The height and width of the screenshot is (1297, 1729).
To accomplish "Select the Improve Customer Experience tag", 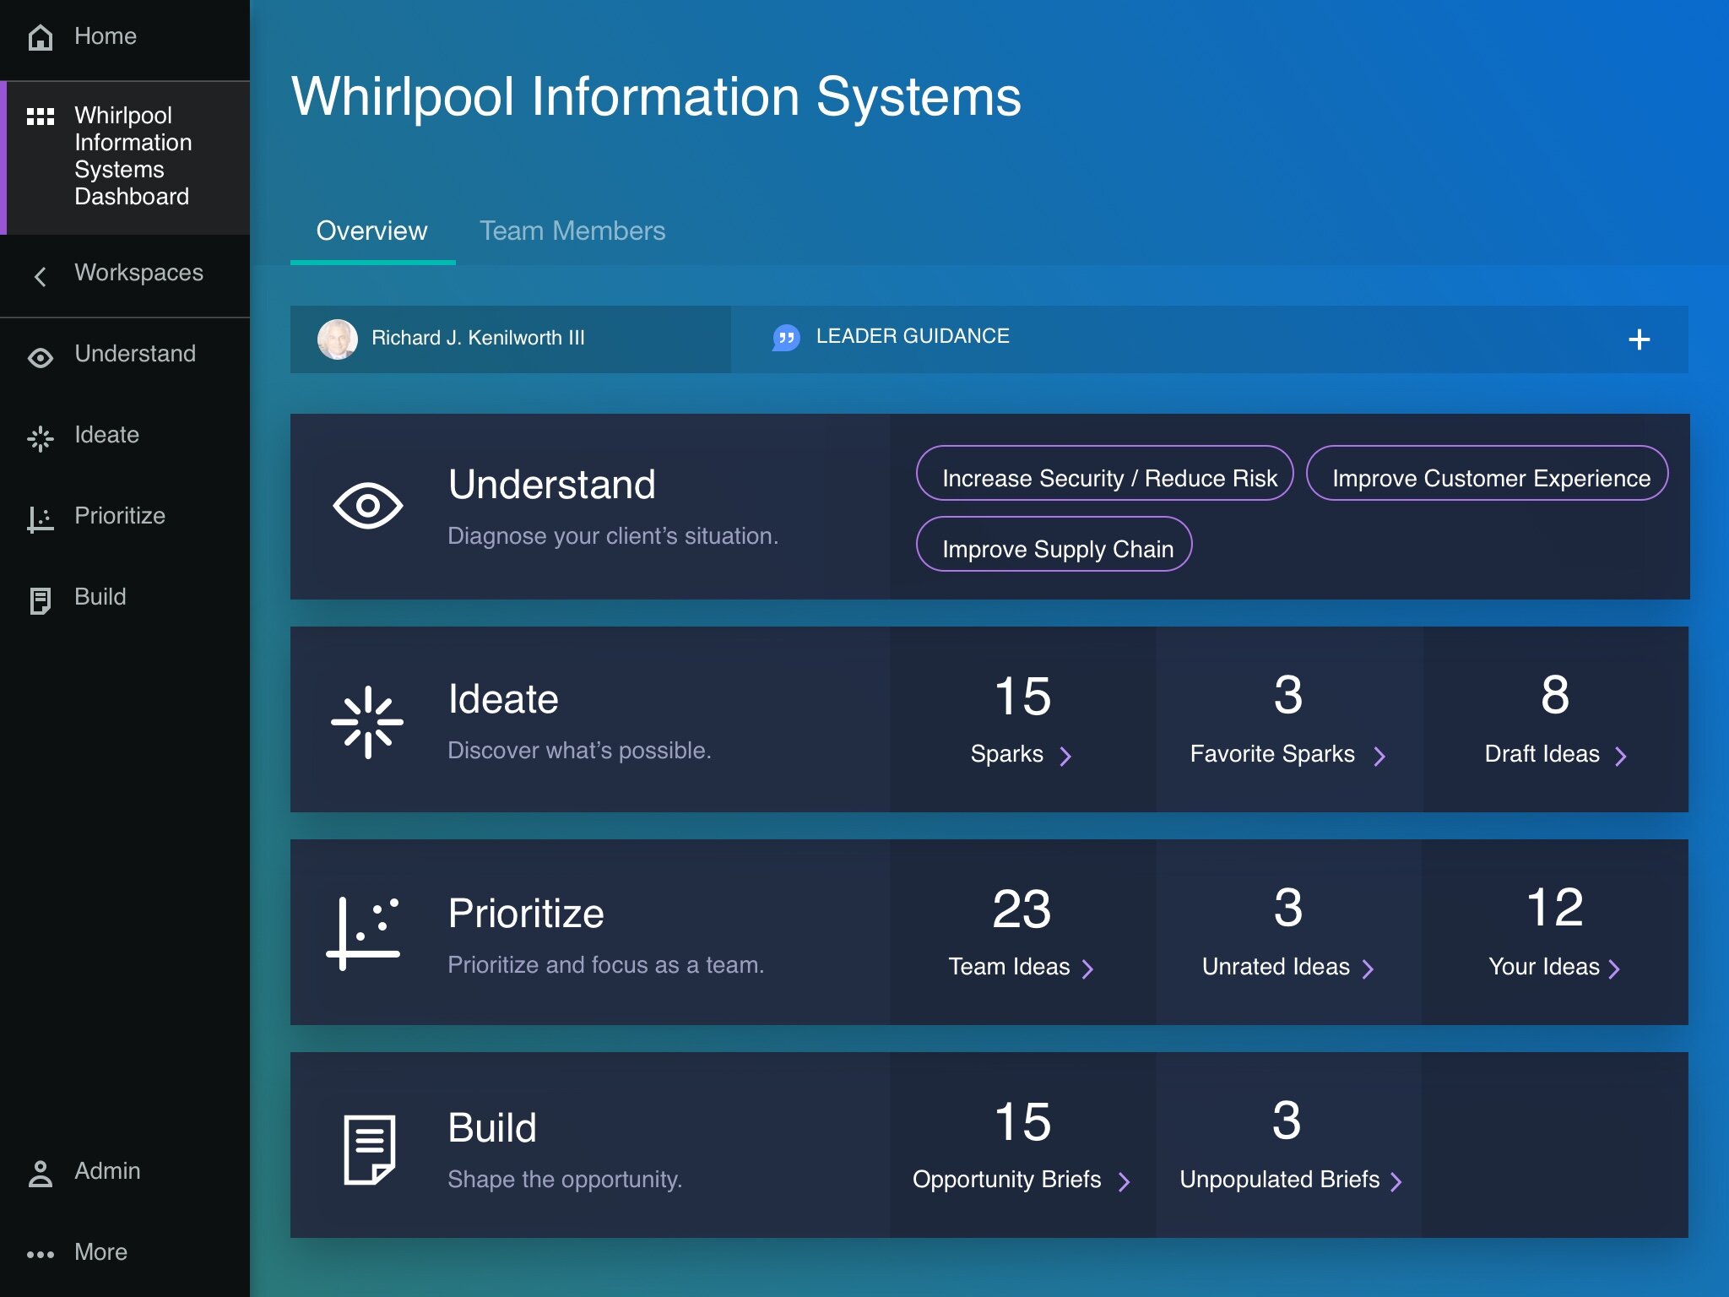I will [1487, 474].
